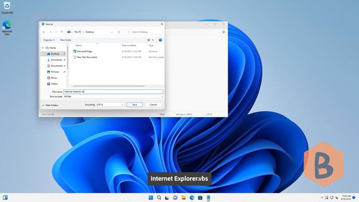
Task: Open the Chat app on the taskbar
Action: [176, 198]
